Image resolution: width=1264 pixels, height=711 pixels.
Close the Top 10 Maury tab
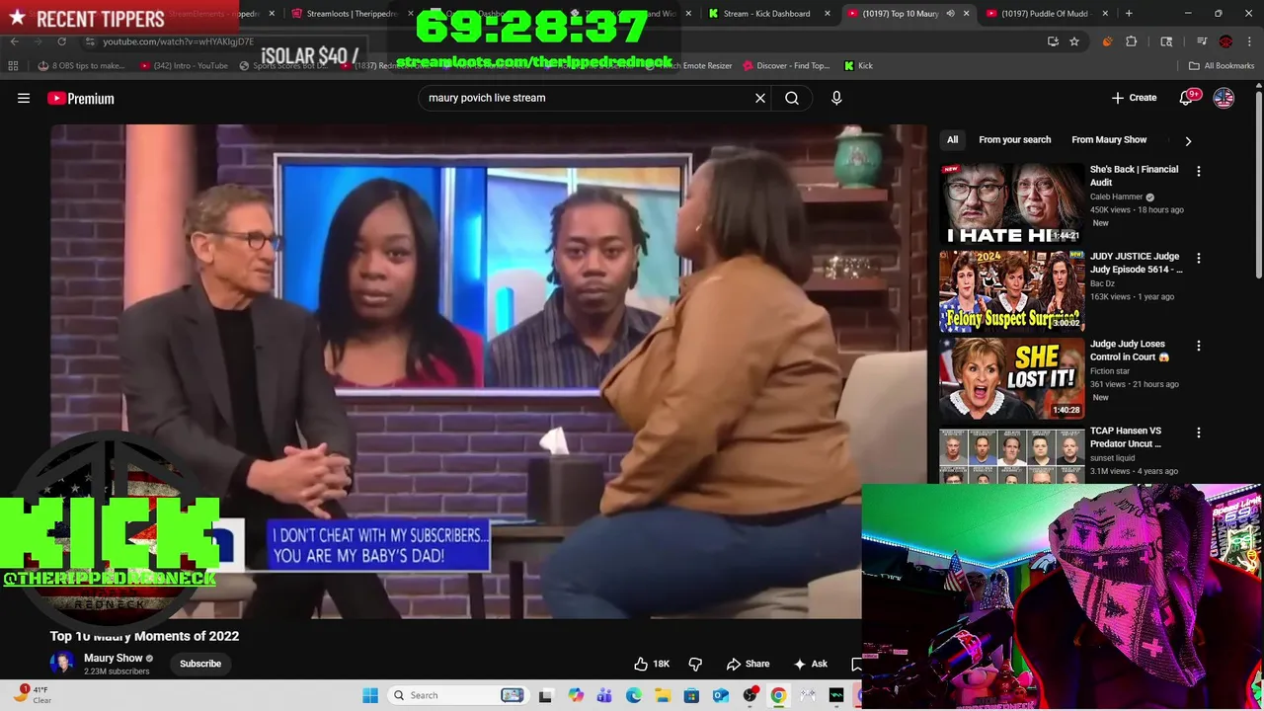tap(966, 14)
